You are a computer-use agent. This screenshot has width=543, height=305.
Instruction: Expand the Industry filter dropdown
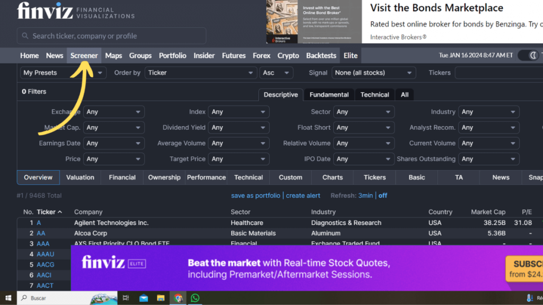(488, 112)
